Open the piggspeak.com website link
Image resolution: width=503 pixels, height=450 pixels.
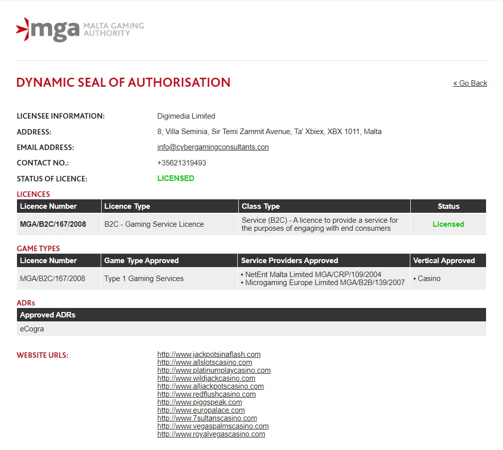click(199, 402)
